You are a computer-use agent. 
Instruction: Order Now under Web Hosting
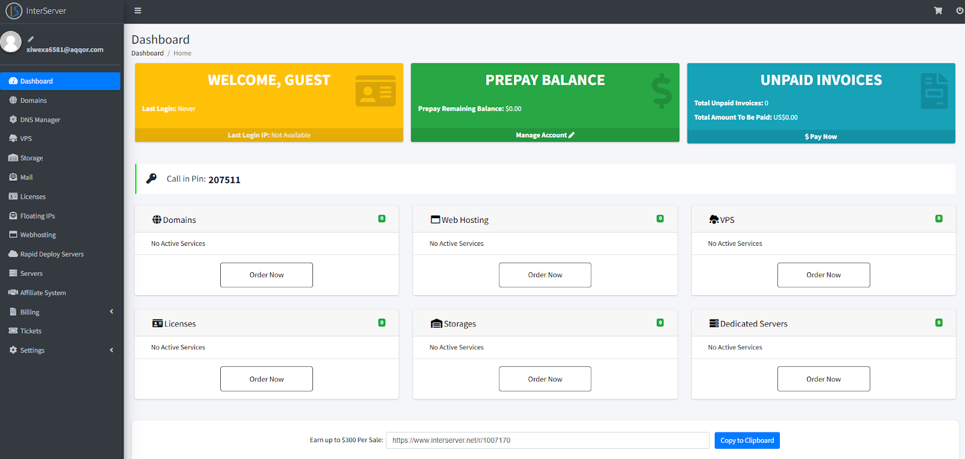click(545, 275)
